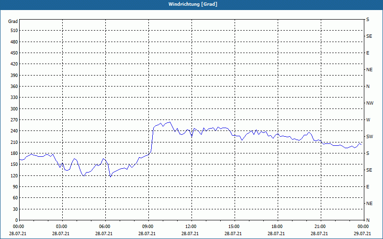Click the 'Windrichtung [Grad]' chart title
Screen dimensions: 383x239
(x=193, y=4)
